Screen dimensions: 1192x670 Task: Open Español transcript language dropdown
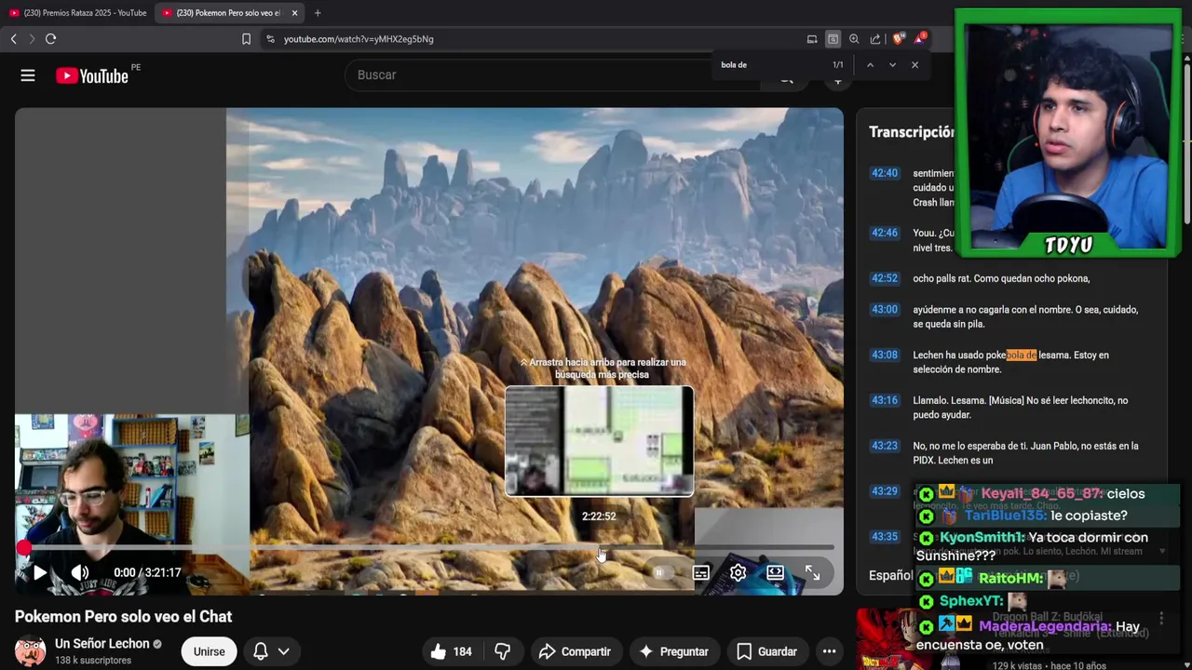(x=891, y=575)
